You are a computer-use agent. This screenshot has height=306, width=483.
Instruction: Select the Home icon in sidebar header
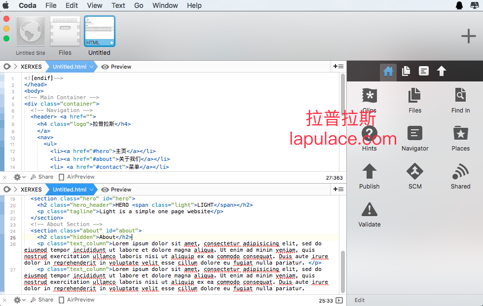pyautogui.click(x=388, y=71)
